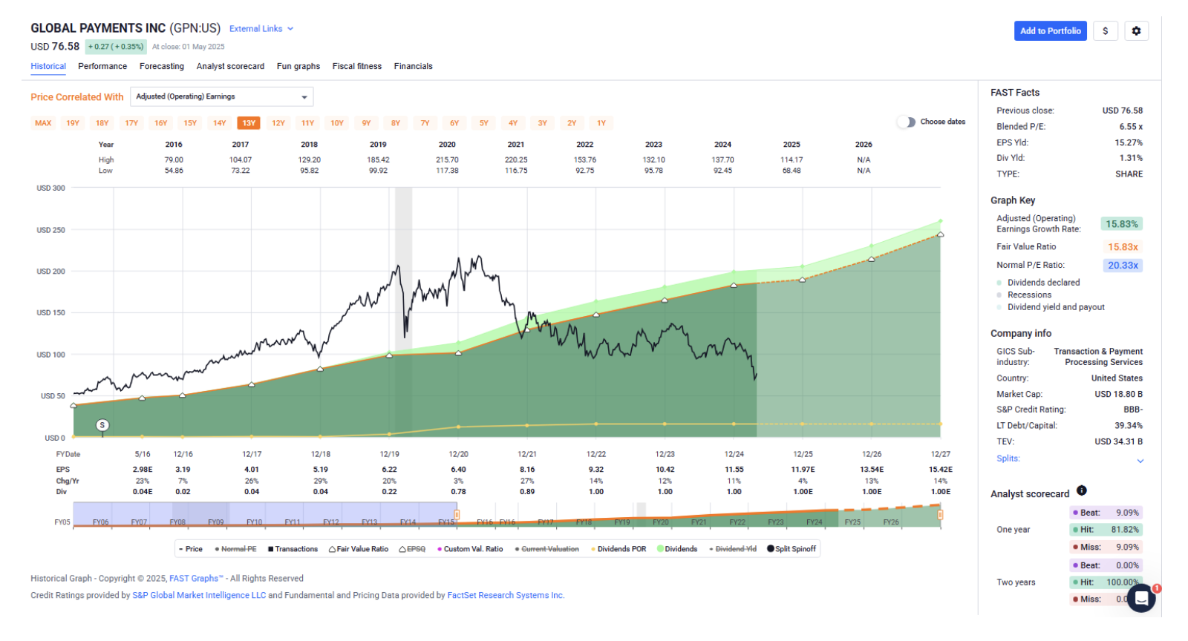The image size is (1188, 641).
Task: Toggle Dividends declared in Graph Key
Action: click(1039, 283)
